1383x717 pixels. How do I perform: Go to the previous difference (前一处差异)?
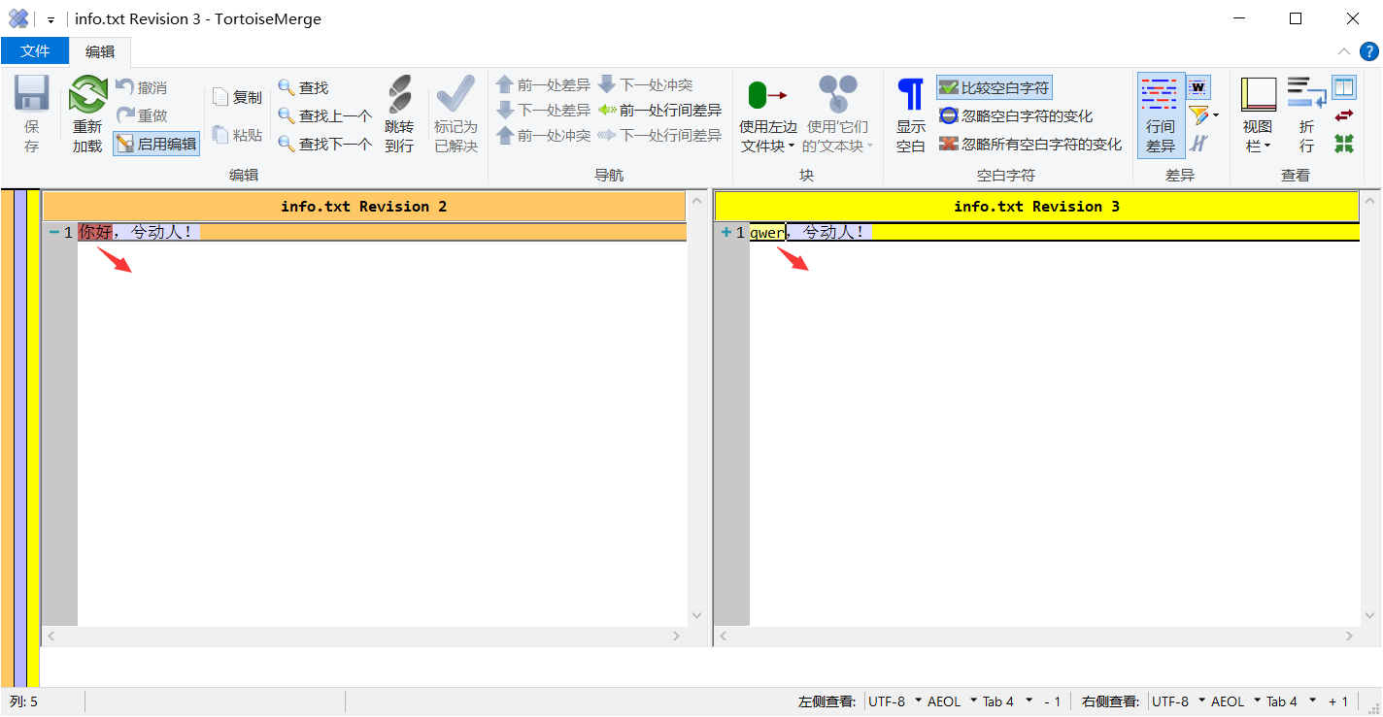click(x=543, y=85)
